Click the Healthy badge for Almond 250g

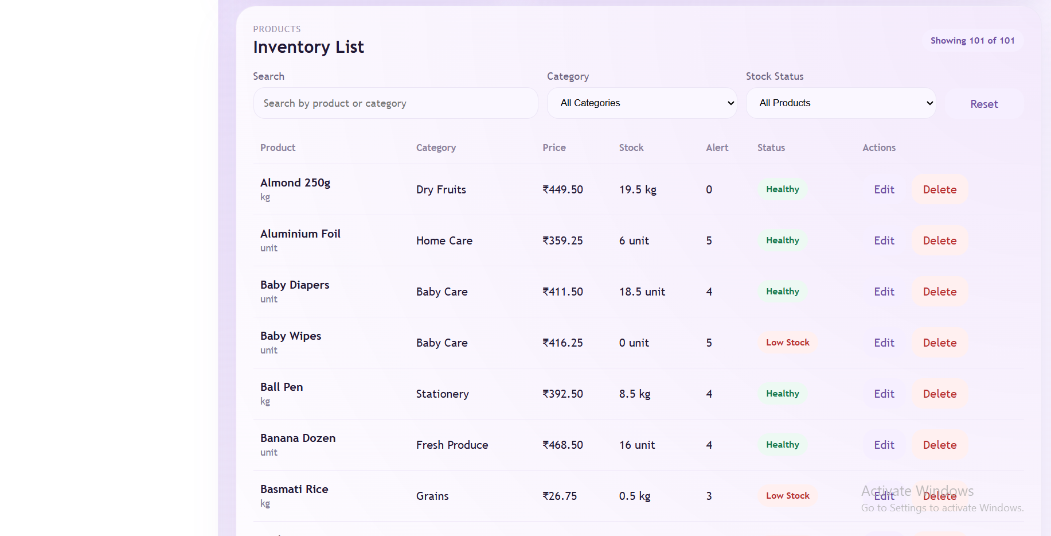(x=783, y=189)
